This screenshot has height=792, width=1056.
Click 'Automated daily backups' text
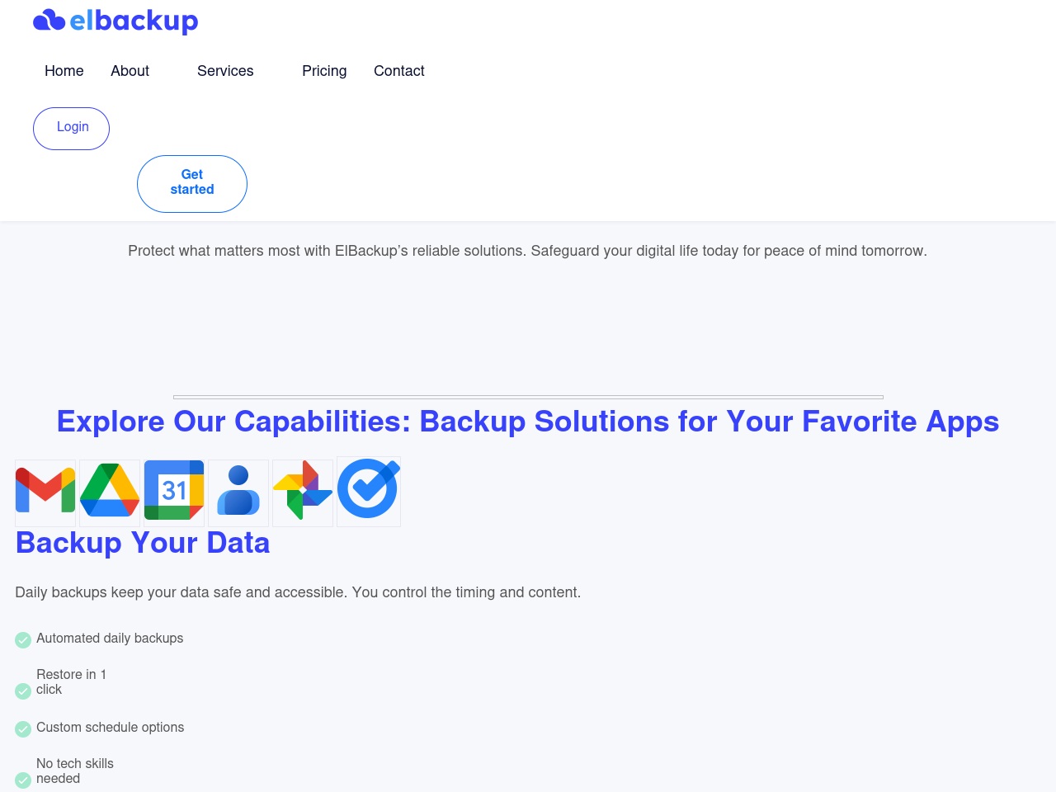pyautogui.click(x=110, y=639)
